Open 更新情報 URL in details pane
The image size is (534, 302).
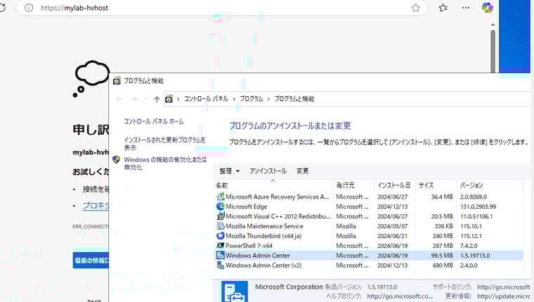point(503,296)
